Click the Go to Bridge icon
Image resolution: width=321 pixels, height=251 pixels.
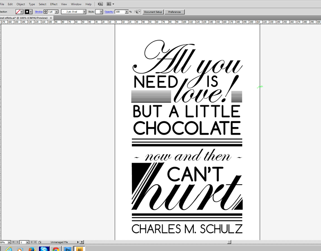pos(100,4)
